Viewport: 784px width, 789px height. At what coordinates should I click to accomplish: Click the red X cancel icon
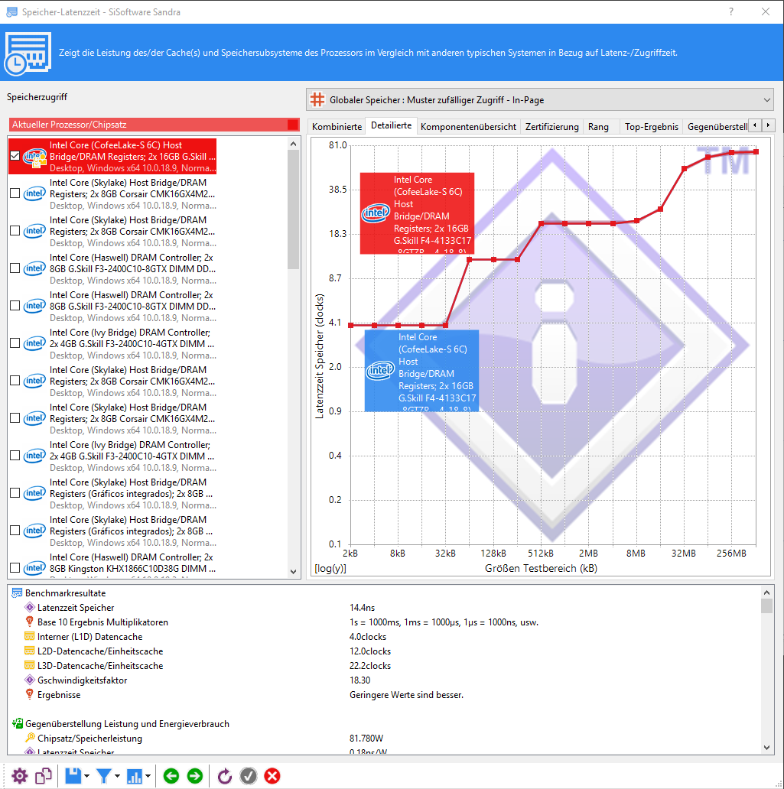(x=272, y=776)
